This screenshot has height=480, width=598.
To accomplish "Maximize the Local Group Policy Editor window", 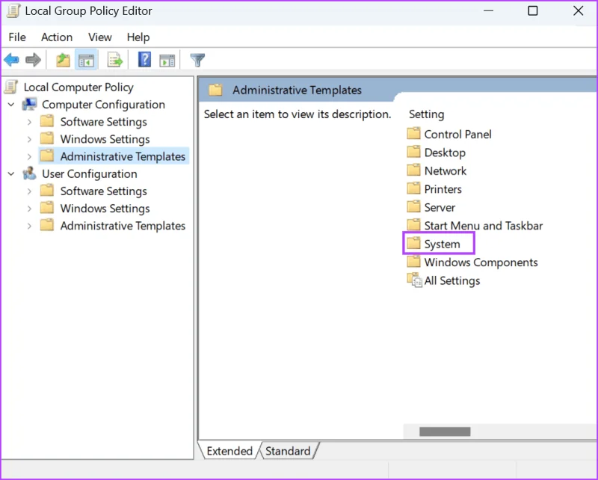I will (533, 10).
